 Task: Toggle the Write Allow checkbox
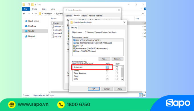107,79
